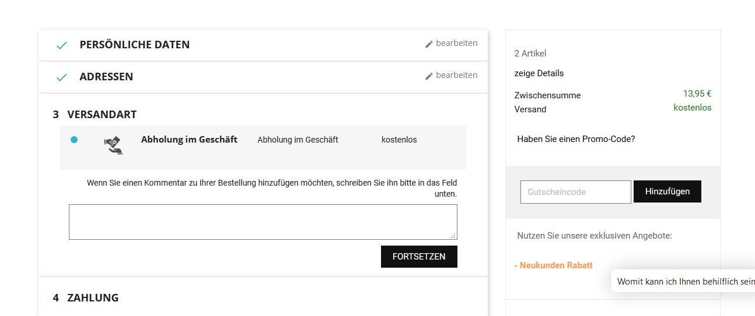Click the Hinzufügen promo button
Viewport: 755px width, 316px height.
667,191
